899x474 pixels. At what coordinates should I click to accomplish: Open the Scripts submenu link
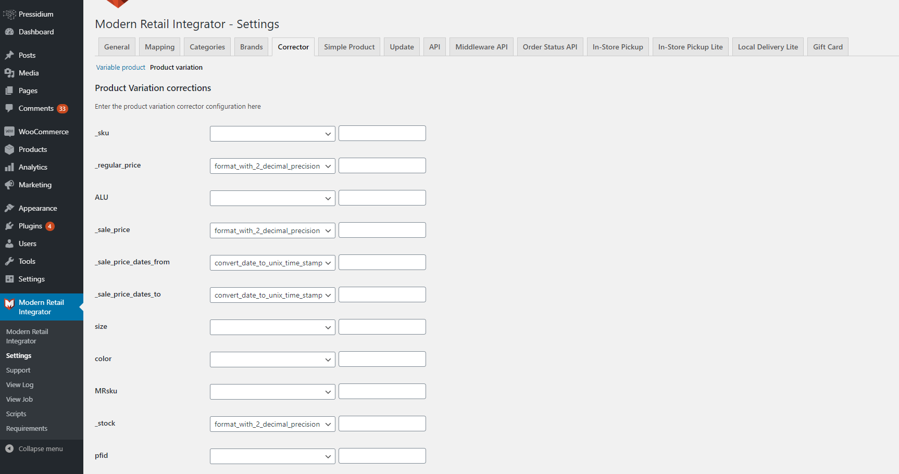pos(16,414)
